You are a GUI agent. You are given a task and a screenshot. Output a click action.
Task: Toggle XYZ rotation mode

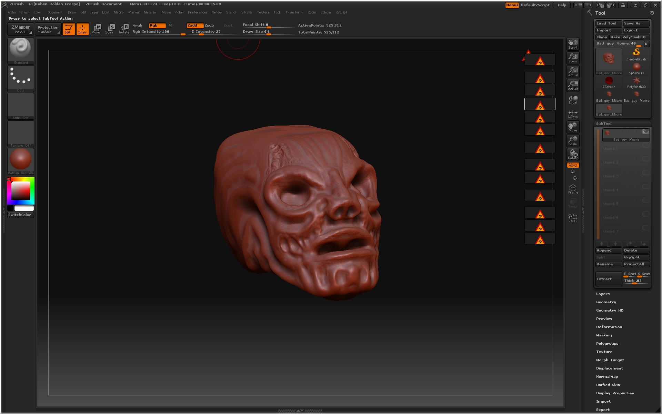pos(573,165)
